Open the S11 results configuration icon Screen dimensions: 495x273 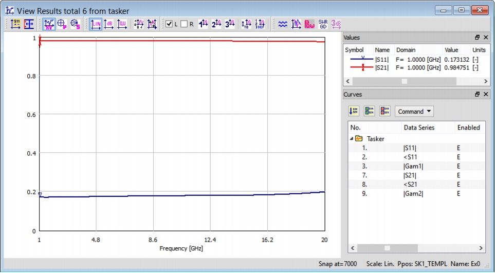click(15, 24)
